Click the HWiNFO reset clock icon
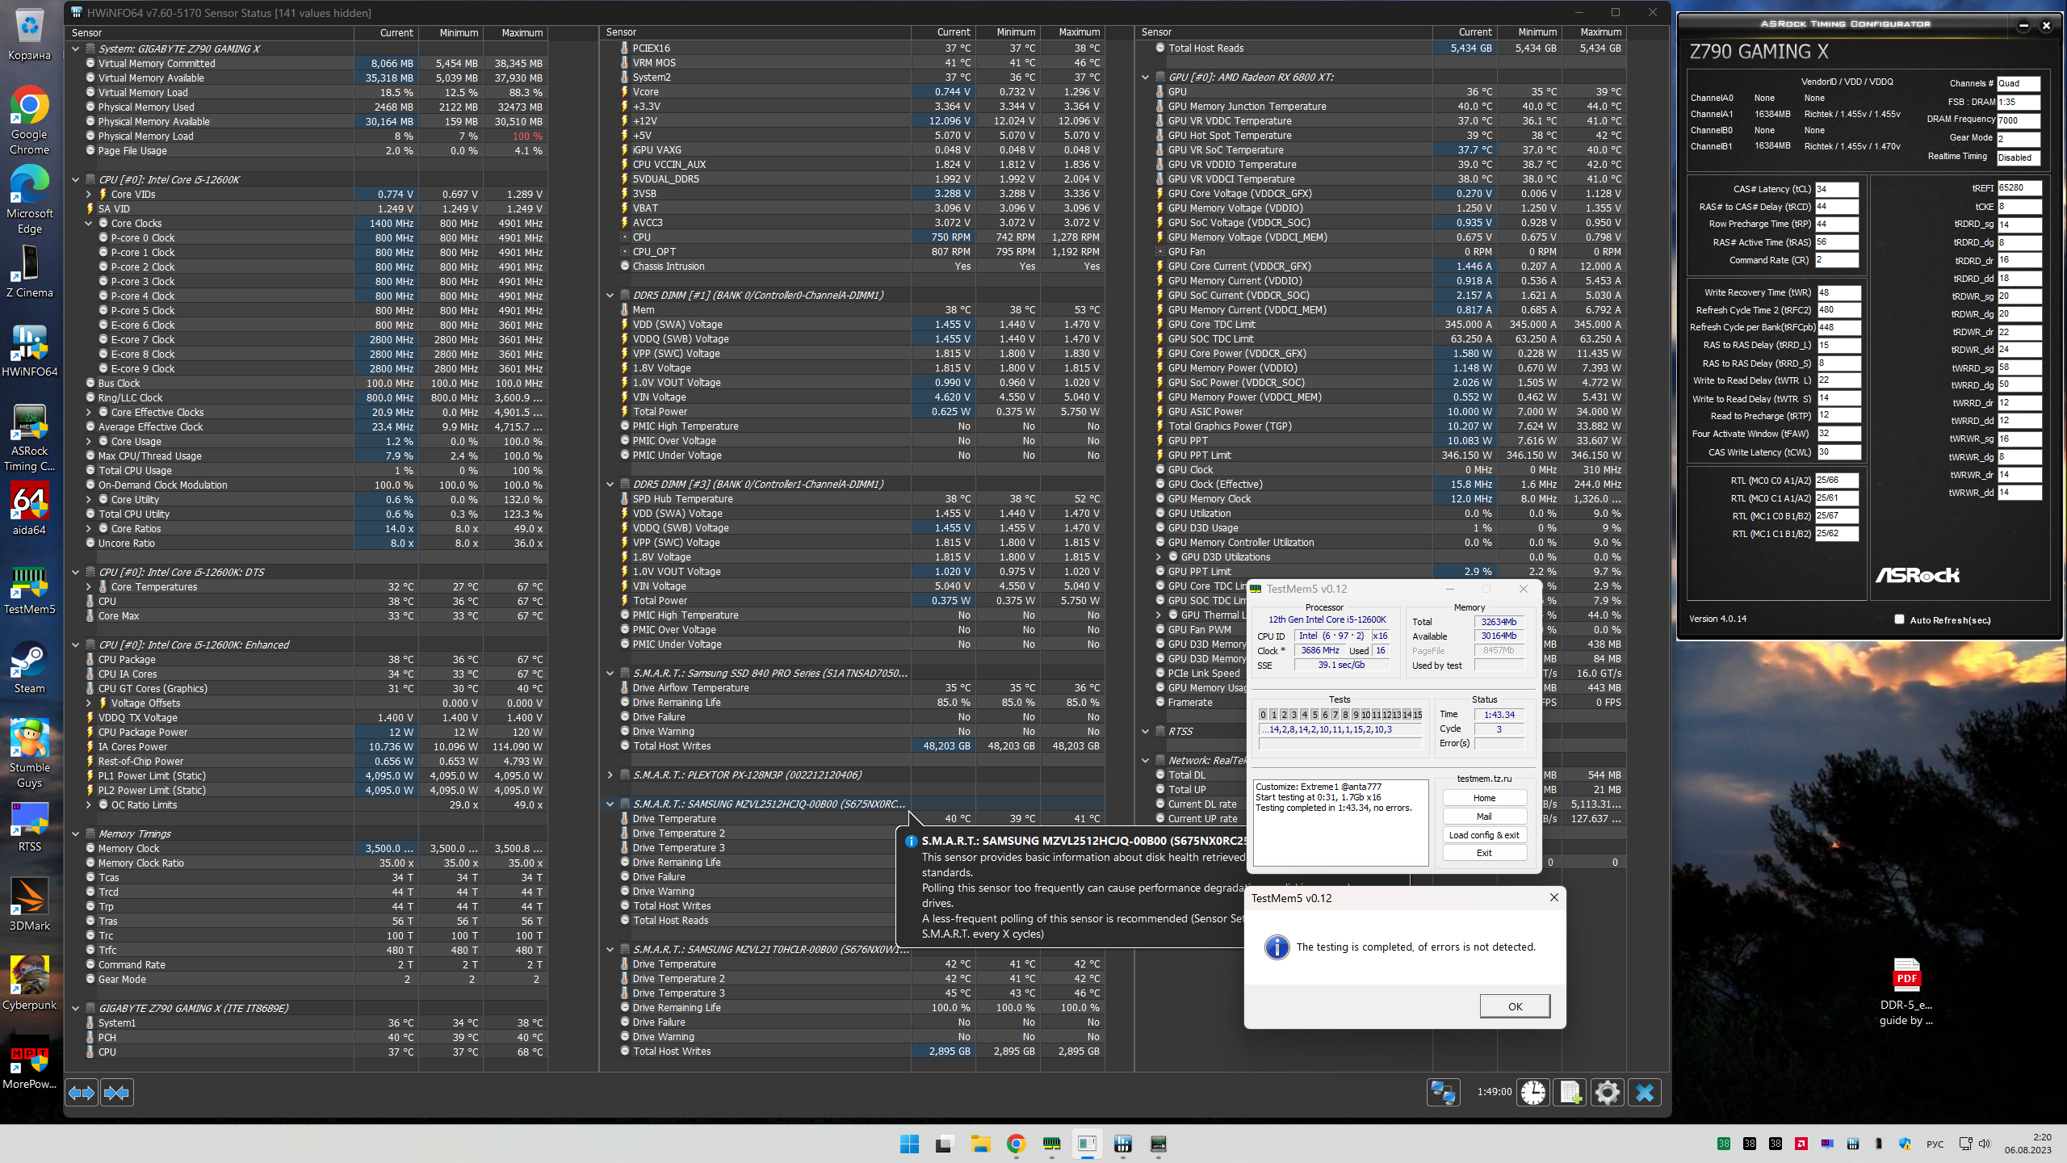 point(1533,1093)
